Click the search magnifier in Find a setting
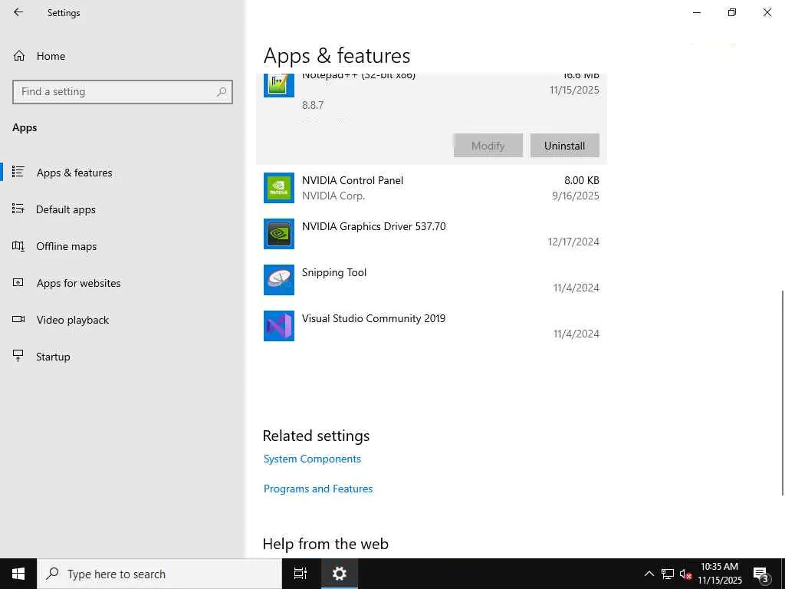785x589 pixels. tap(222, 92)
